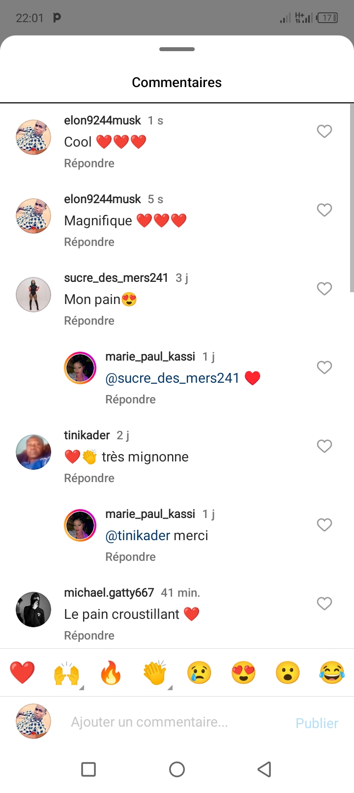The width and height of the screenshot is (354, 793).
Task: Like tinikader's "très mignonne" comment
Action: pos(324,446)
